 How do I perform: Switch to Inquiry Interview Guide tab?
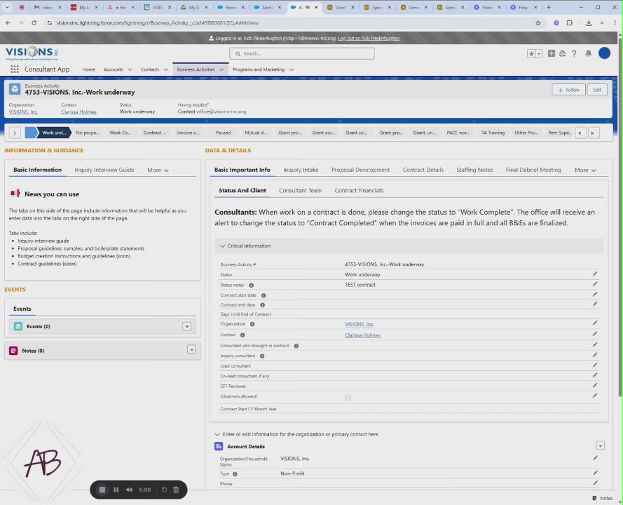click(x=104, y=170)
